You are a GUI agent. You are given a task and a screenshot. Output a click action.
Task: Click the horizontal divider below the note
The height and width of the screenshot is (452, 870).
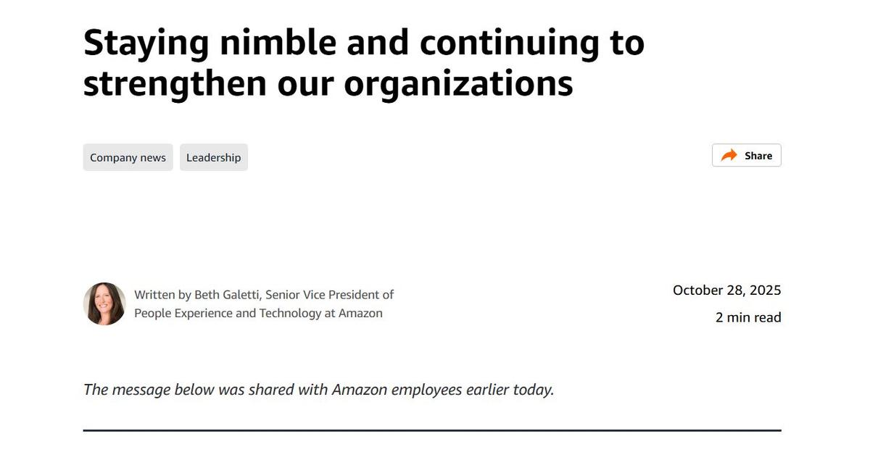coord(432,430)
